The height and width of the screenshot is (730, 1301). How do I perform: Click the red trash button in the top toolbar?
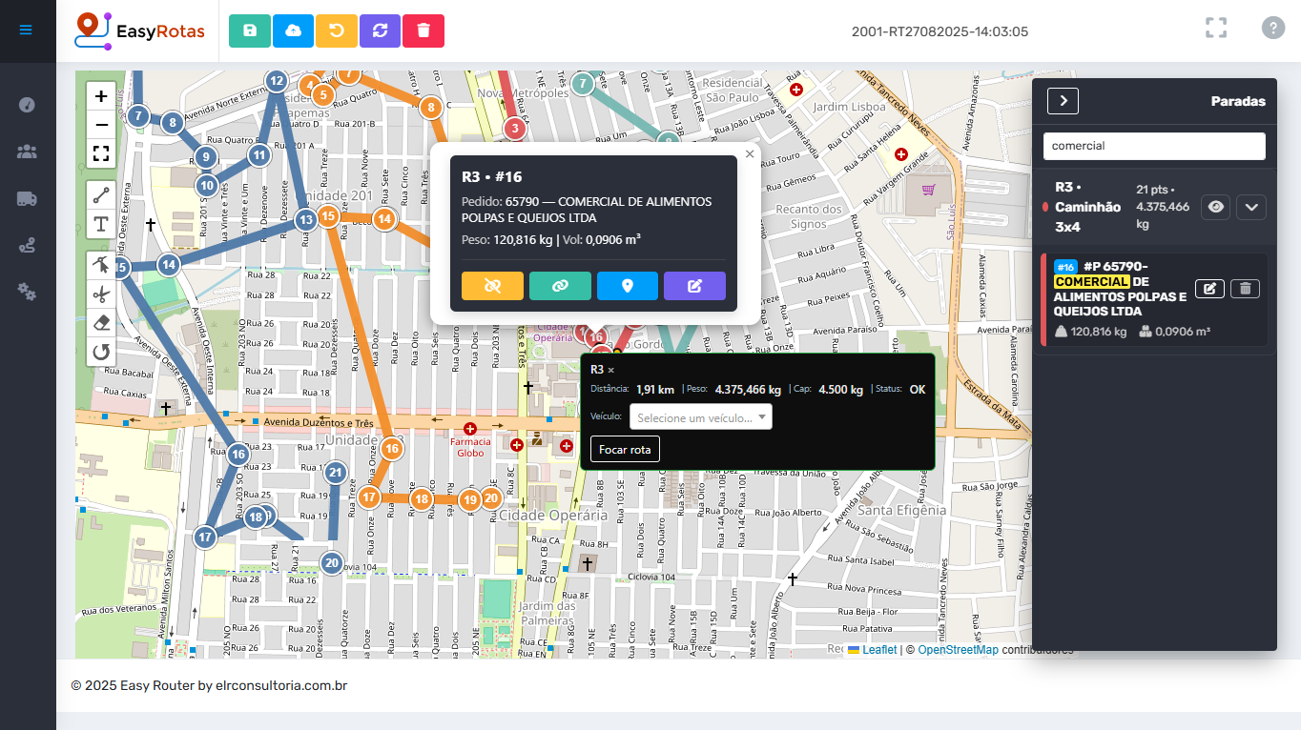click(x=423, y=30)
